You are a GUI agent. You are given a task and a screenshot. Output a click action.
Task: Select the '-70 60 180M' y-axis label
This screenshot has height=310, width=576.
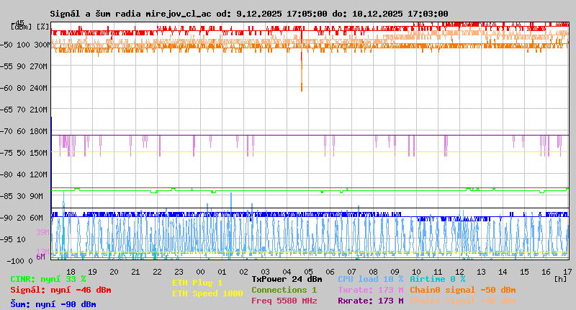tap(24, 131)
